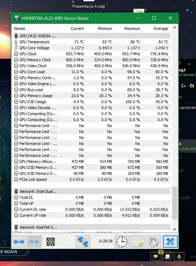
Task: Collapse the Network: RealTek section header
Action: [x=91, y=227]
